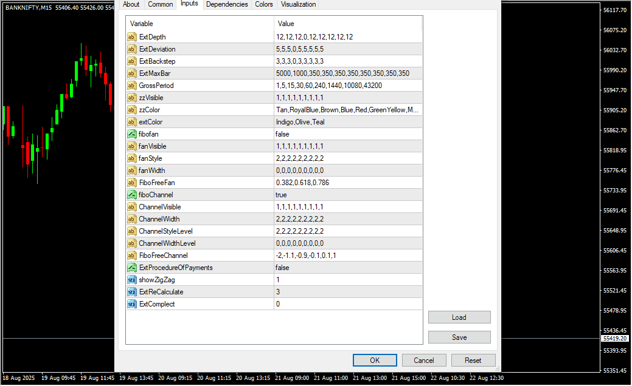Click the Load button
Viewport: 632px width, 386px height.
(459, 317)
